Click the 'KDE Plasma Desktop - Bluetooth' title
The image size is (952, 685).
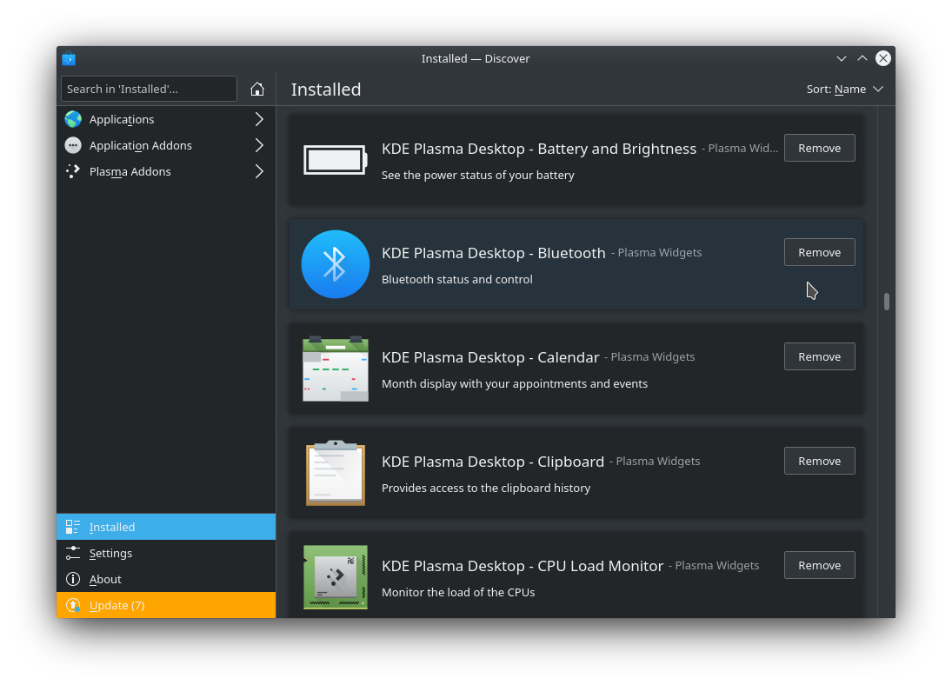click(494, 253)
